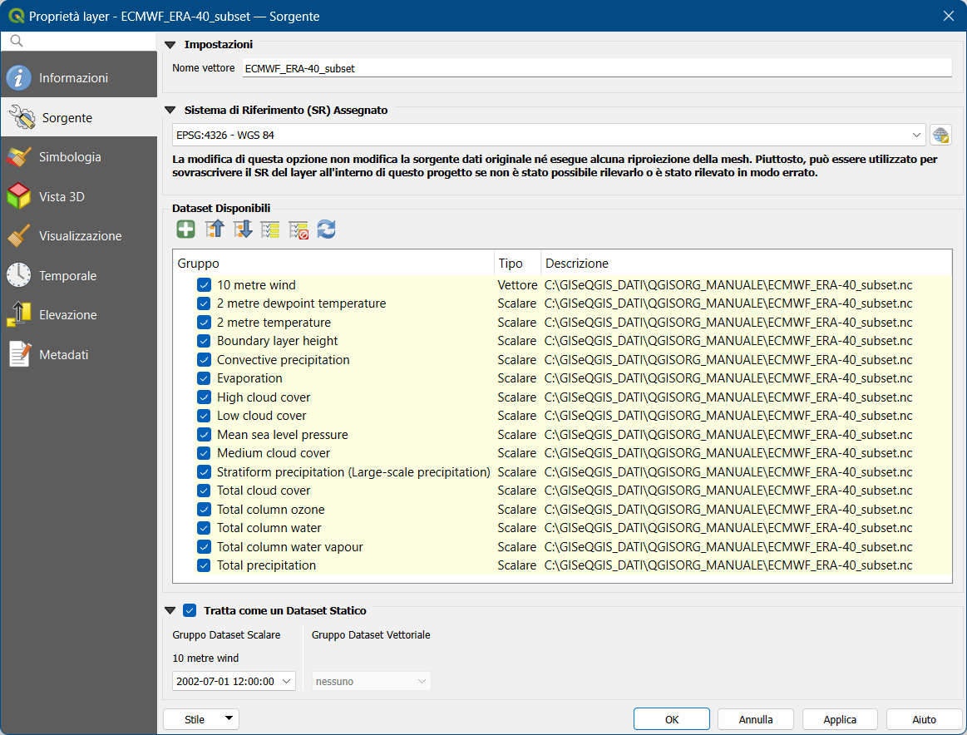The width and height of the screenshot is (967, 735).
Task: Open the Metadati tab
Action: 79,354
